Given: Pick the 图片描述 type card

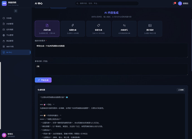Looking at the screenshot, I should pos(150,29).
